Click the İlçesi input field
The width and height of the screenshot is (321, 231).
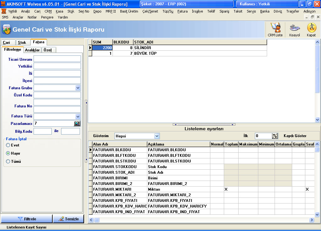pyautogui.click(x=57, y=80)
